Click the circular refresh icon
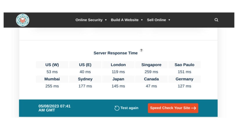 [x=117, y=108]
